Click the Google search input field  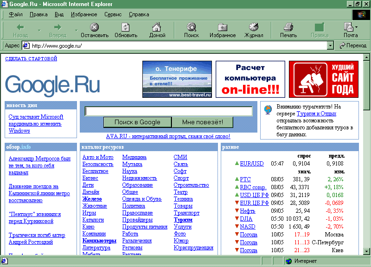pyautogui.click(x=168, y=111)
